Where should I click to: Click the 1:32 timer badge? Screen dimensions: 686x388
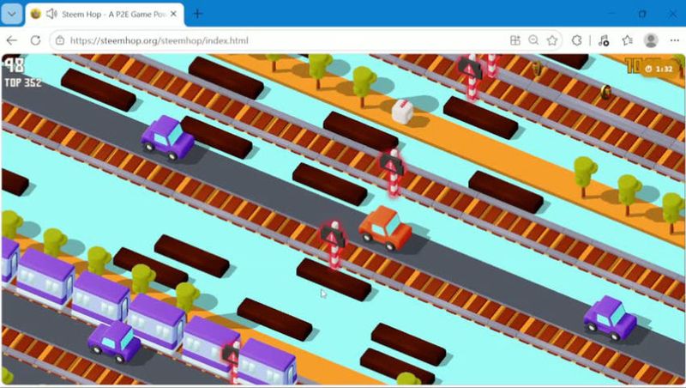click(x=659, y=69)
